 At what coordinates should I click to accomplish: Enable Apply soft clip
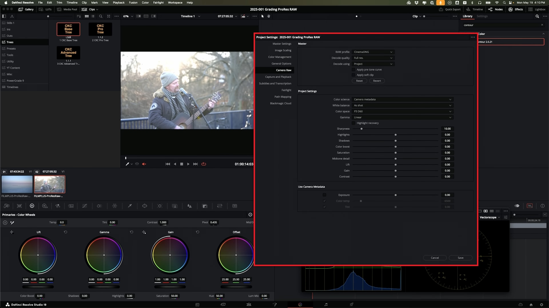tap(353, 75)
